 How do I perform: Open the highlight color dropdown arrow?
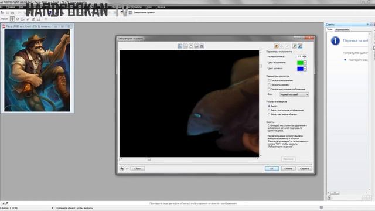point(305,63)
